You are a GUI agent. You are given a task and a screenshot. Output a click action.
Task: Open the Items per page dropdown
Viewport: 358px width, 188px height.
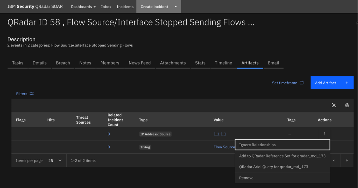click(x=55, y=160)
